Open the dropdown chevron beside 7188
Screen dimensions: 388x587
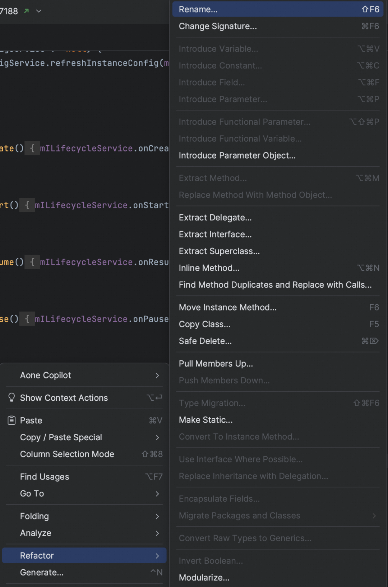pos(39,11)
